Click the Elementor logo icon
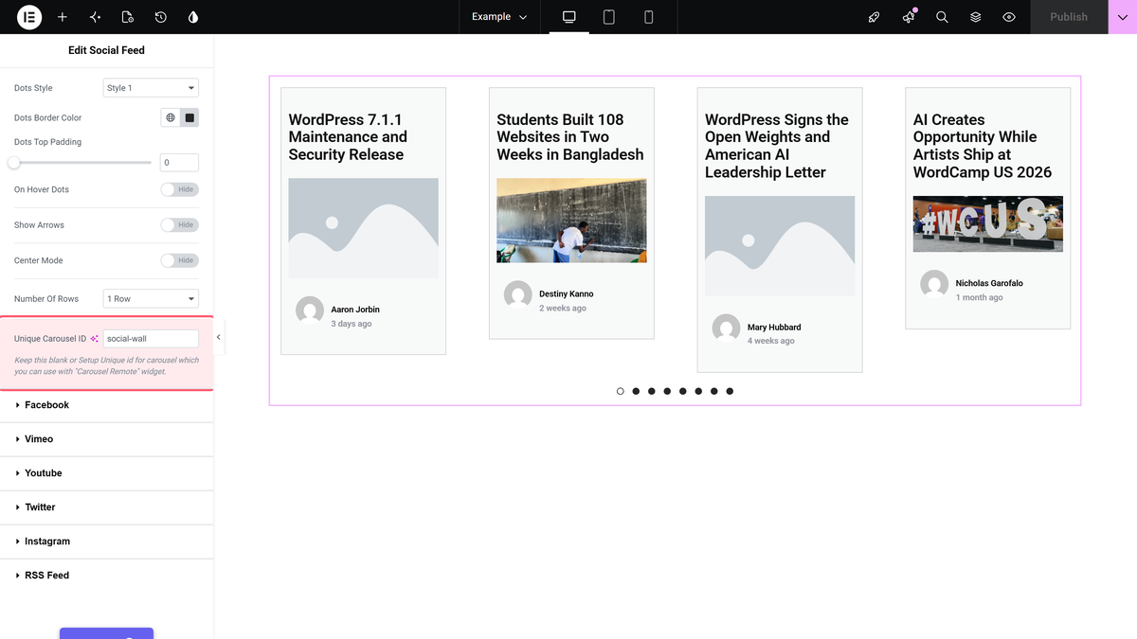1137x639 pixels. (x=29, y=17)
